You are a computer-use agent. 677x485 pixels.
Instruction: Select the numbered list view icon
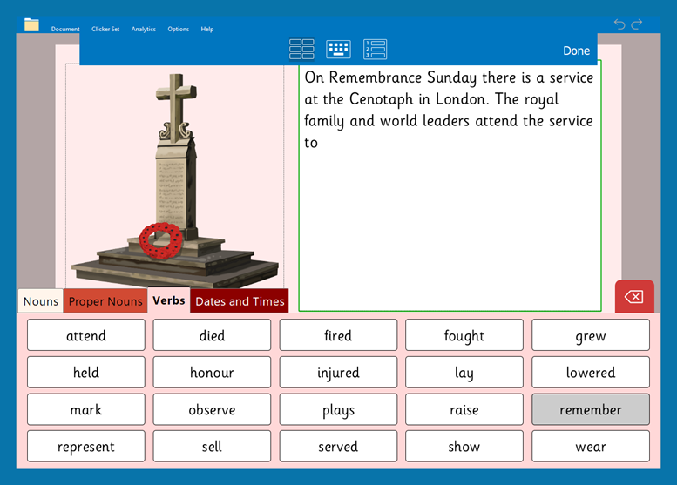[375, 50]
